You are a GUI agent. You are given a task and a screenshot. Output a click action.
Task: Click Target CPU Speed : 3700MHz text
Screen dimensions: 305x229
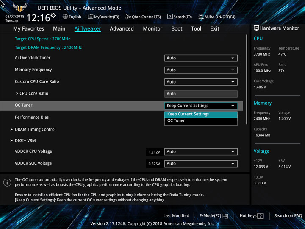pyautogui.click(x=42, y=39)
